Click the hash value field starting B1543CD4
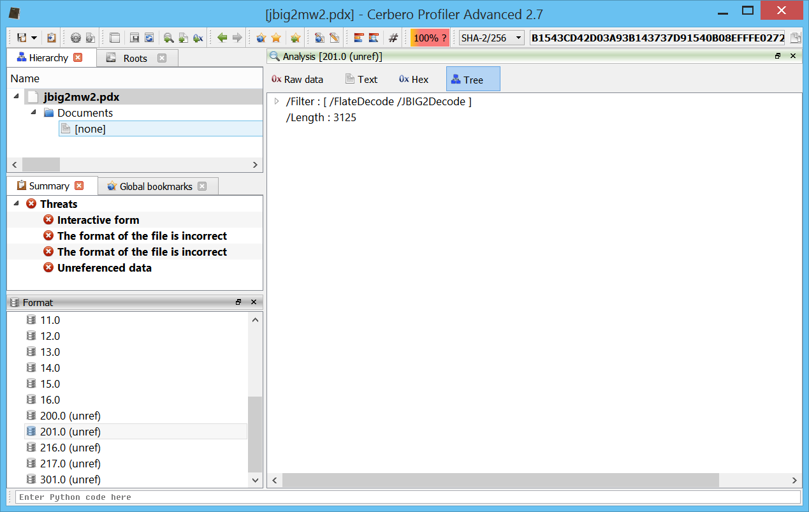 (x=657, y=38)
